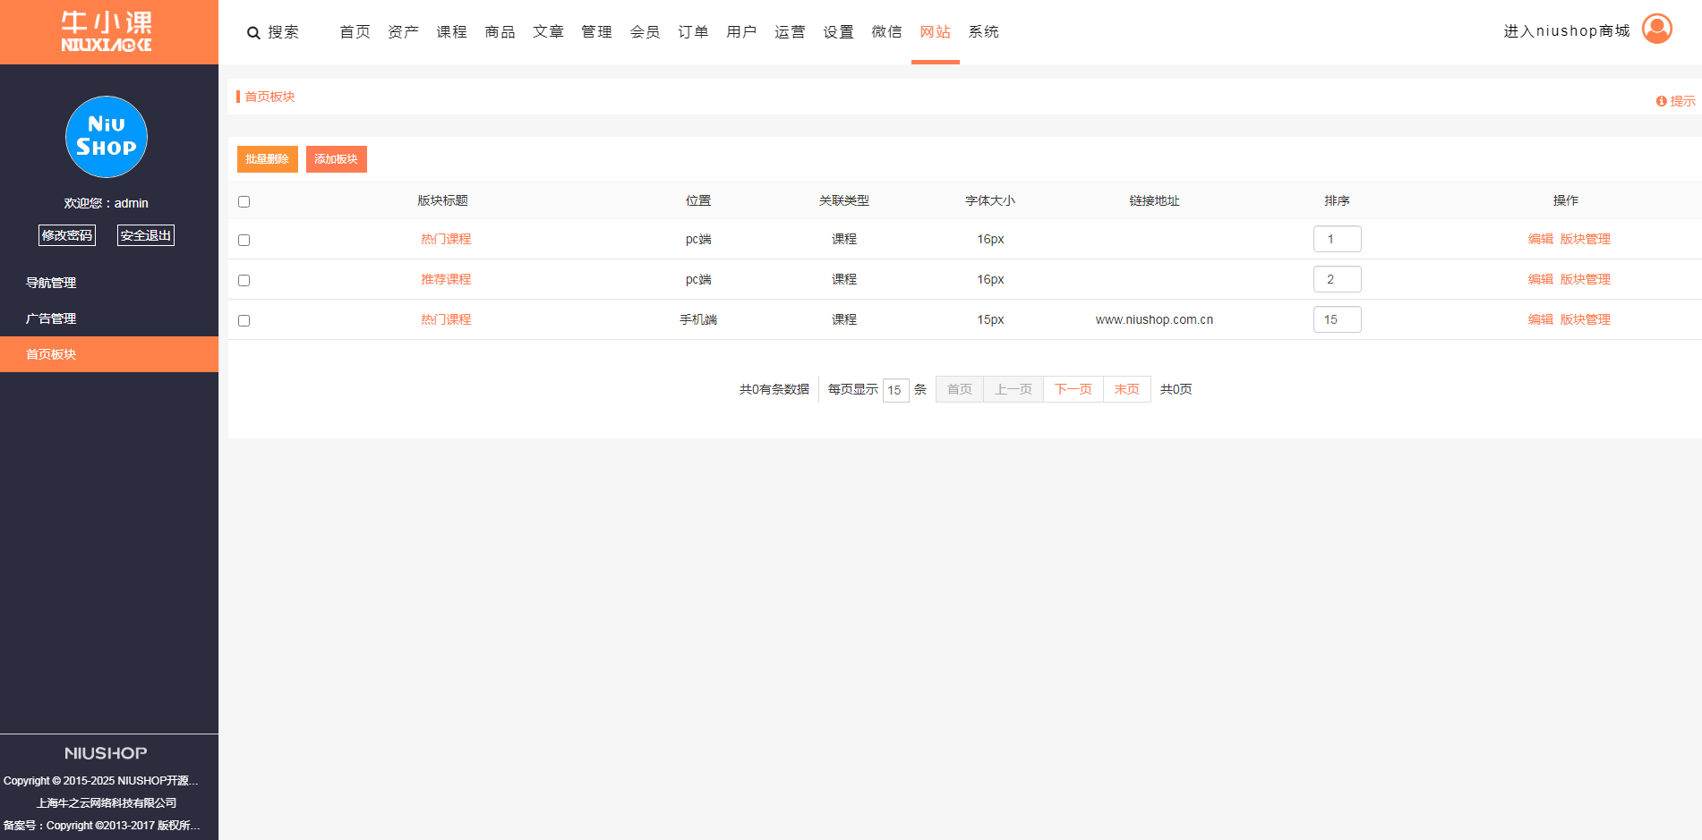Select 广告管理 in the sidebar
The image size is (1702, 840).
click(x=51, y=318)
